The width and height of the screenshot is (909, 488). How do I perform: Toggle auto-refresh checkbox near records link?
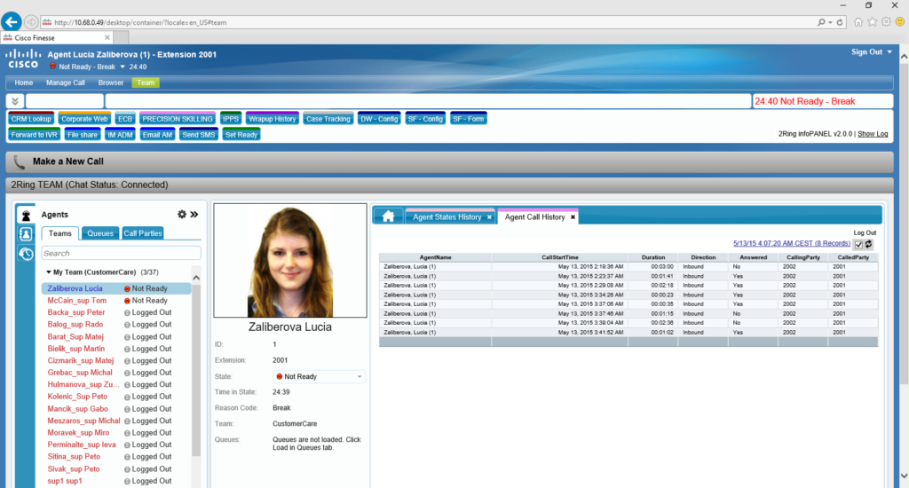coord(858,244)
